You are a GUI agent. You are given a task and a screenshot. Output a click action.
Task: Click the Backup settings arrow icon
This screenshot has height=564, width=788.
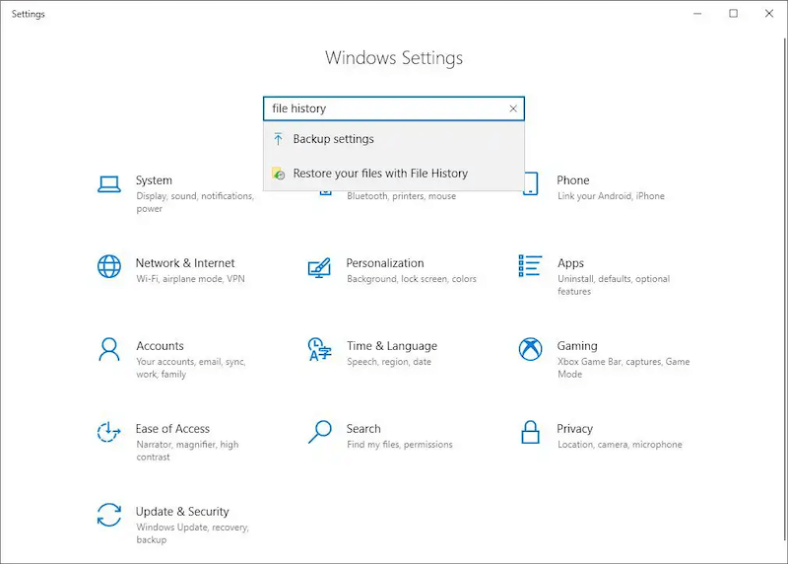coord(278,139)
